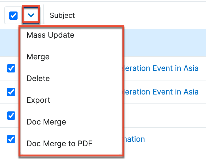Click Delete in the actions menu
The image size is (206, 159).
pyautogui.click(x=38, y=79)
